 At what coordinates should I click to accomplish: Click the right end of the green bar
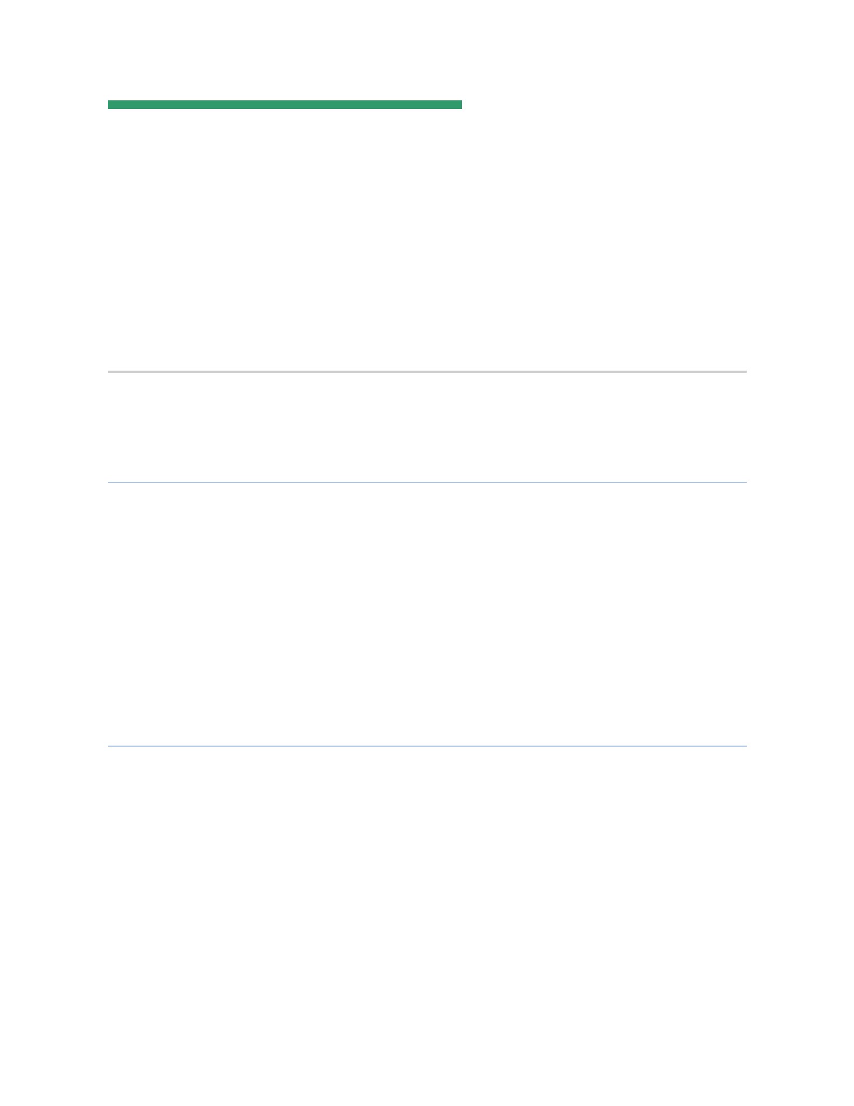(459, 105)
